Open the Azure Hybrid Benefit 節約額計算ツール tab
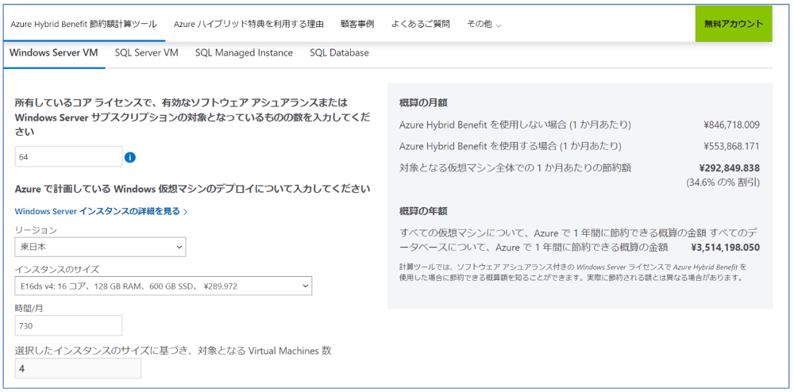794x392 pixels. click(83, 24)
